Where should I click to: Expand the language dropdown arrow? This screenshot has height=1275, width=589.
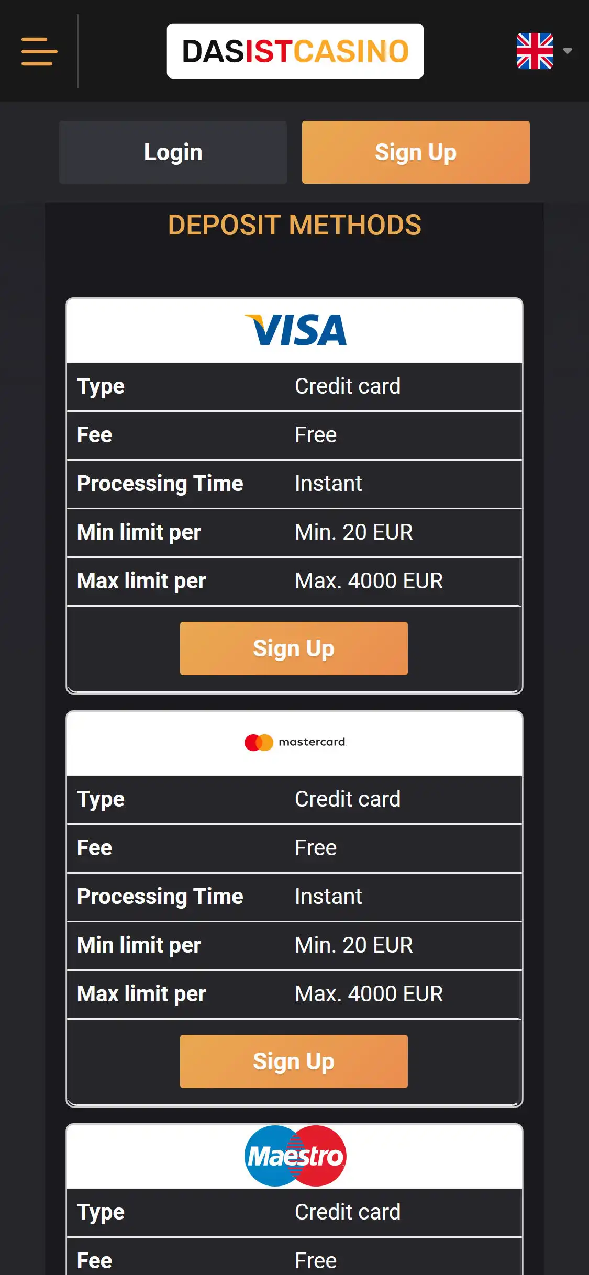point(568,51)
